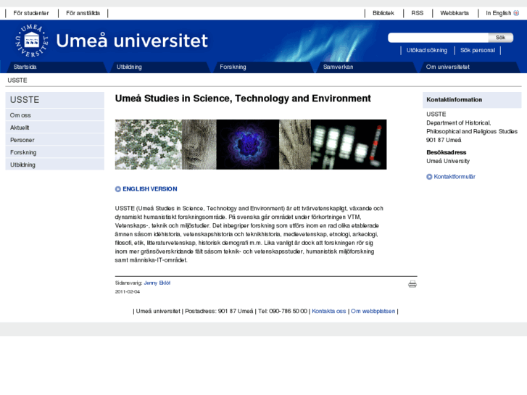Open Webbkarta site map
527x395 pixels.
tap(455, 13)
